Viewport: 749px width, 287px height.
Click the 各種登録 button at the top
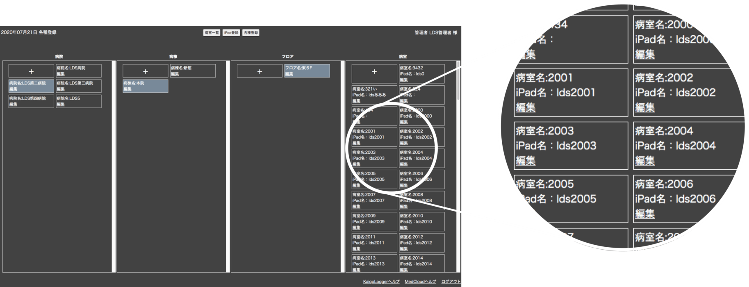(250, 33)
